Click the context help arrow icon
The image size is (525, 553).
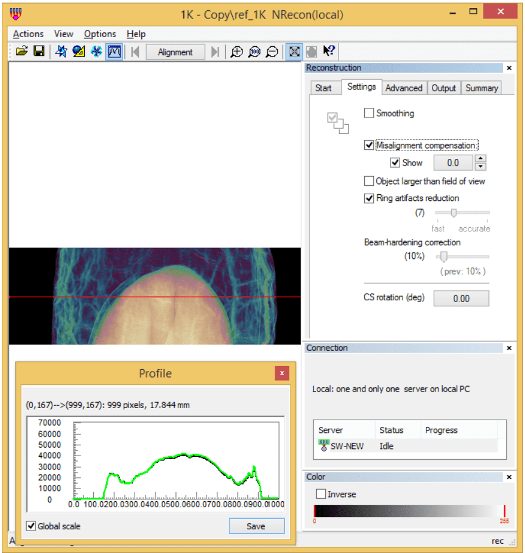(328, 52)
